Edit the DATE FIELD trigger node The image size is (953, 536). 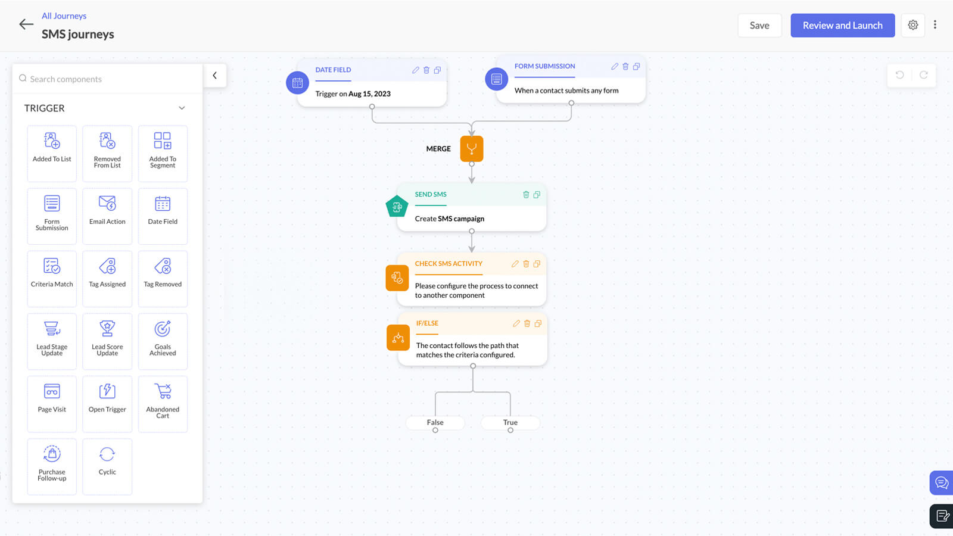coord(415,70)
